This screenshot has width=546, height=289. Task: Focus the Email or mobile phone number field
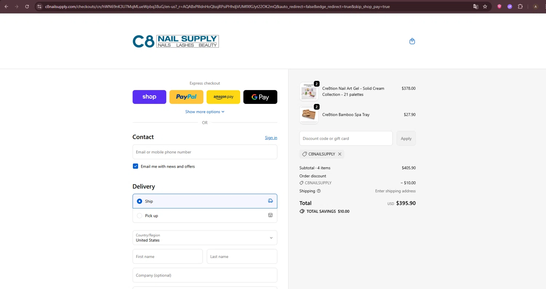point(205,152)
